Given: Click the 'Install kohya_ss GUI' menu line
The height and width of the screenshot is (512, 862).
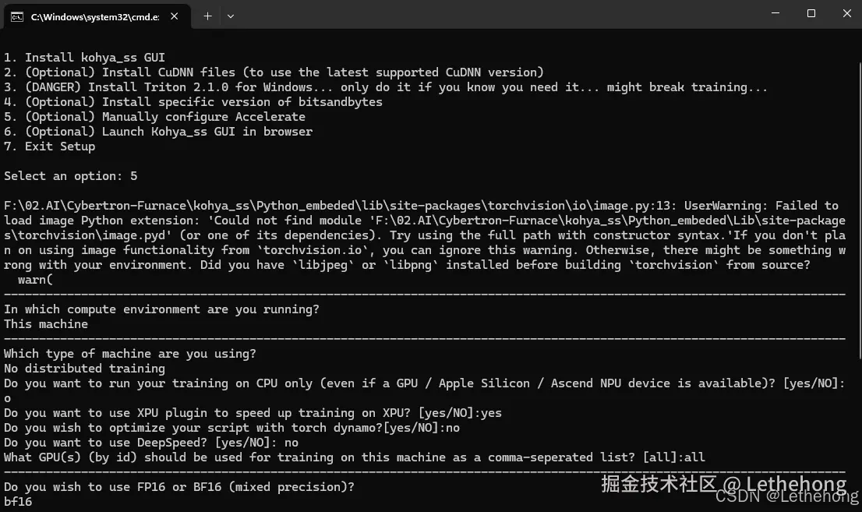Looking at the screenshot, I should [84, 58].
